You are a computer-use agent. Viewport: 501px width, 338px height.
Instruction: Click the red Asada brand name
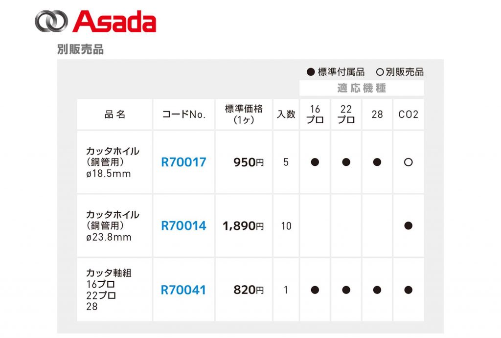tap(114, 22)
